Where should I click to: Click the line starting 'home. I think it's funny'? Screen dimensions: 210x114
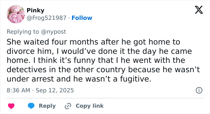(96, 60)
